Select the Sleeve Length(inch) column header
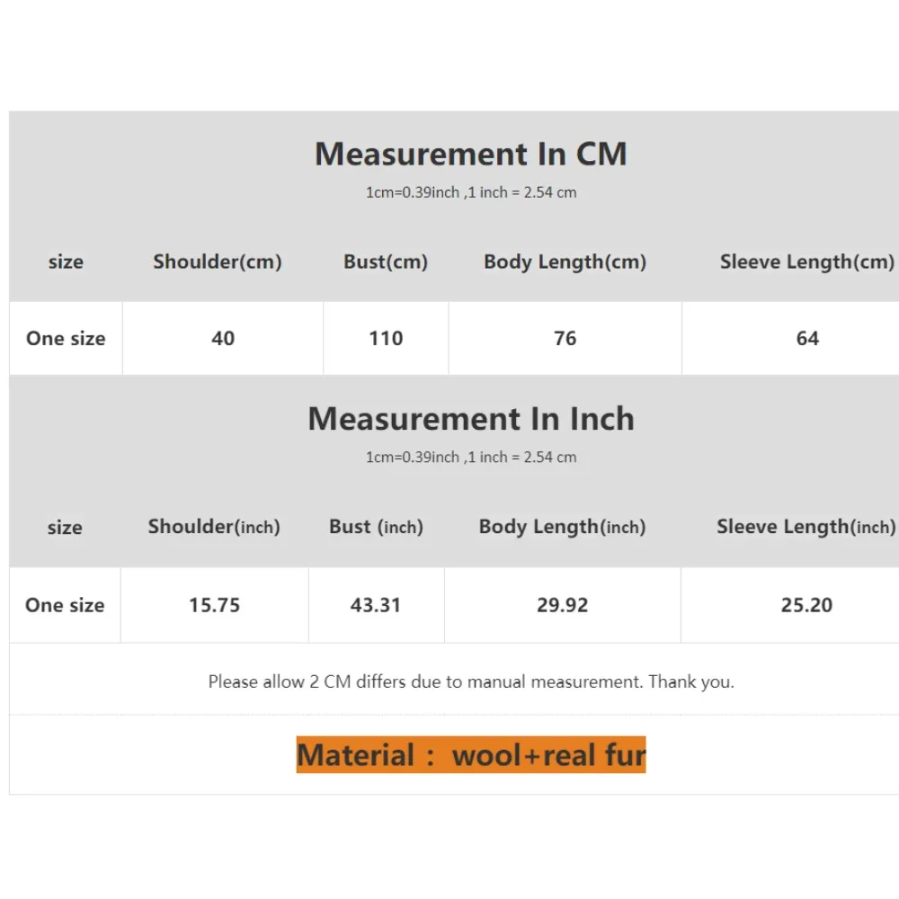The height and width of the screenshot is (899, 899). [806, 528]
